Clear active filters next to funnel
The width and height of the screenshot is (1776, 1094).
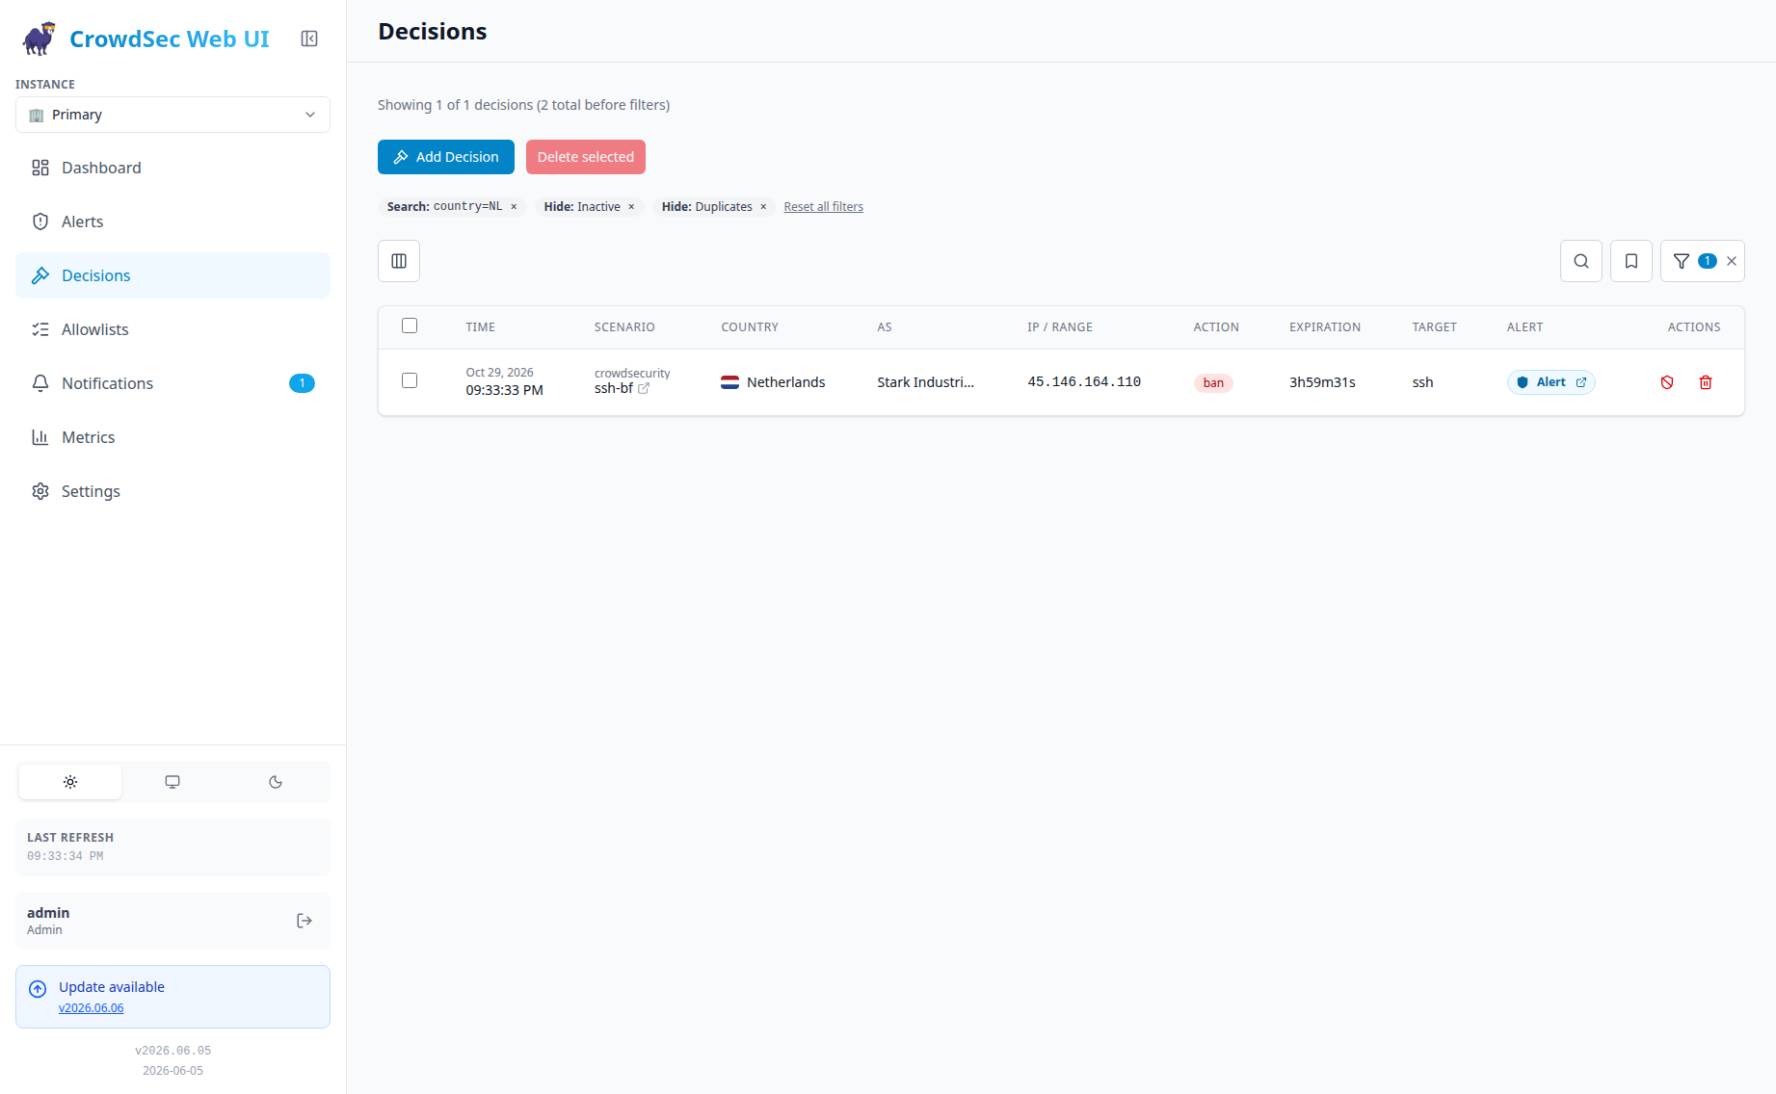(1732, 261)
